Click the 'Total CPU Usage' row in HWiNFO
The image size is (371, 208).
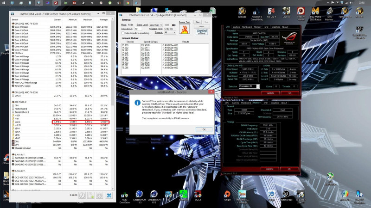(x=60, y=86)
